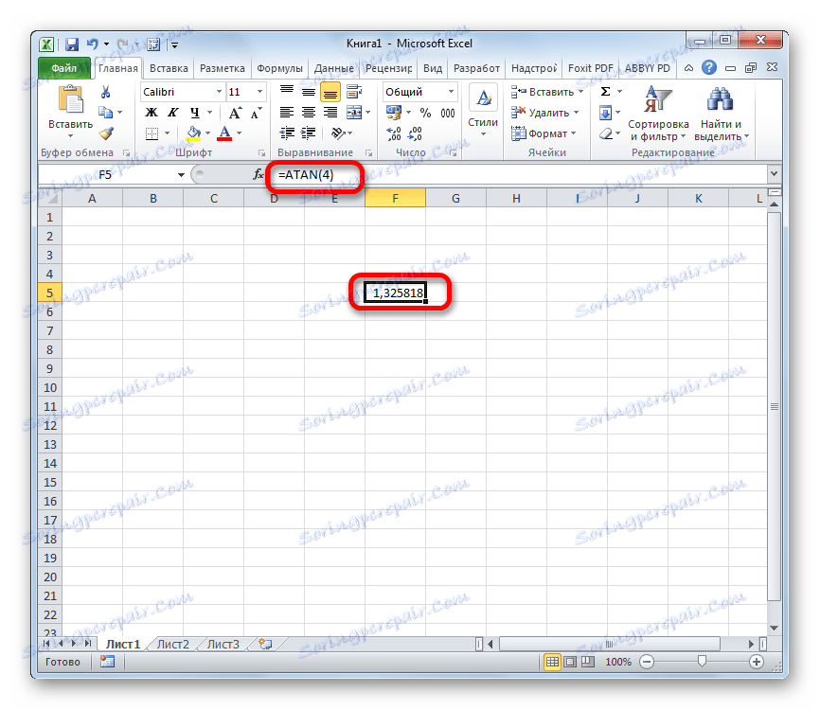Apply bold formatting with the Ж icon
This screenshot has height=710, width=820.
click(x=149, y=110)
